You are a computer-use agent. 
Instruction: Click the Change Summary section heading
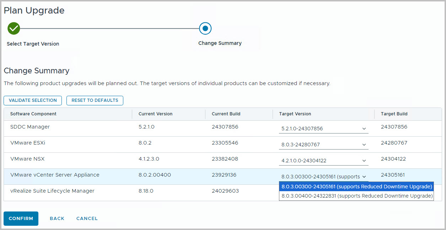[37, 70]
